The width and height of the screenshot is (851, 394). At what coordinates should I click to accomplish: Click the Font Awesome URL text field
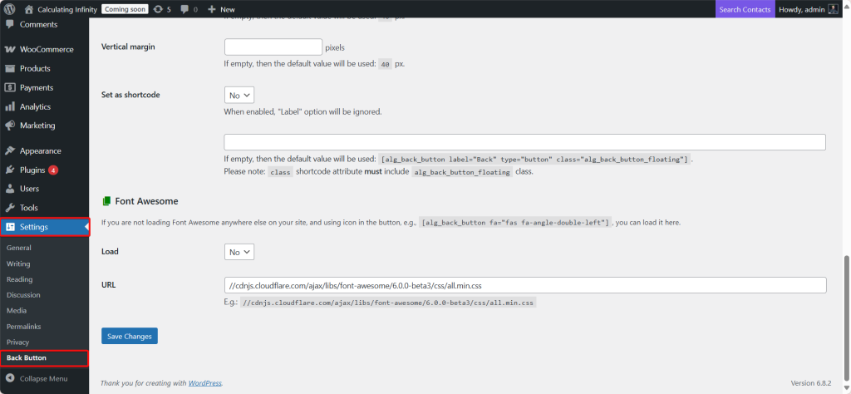click(524, 285)
